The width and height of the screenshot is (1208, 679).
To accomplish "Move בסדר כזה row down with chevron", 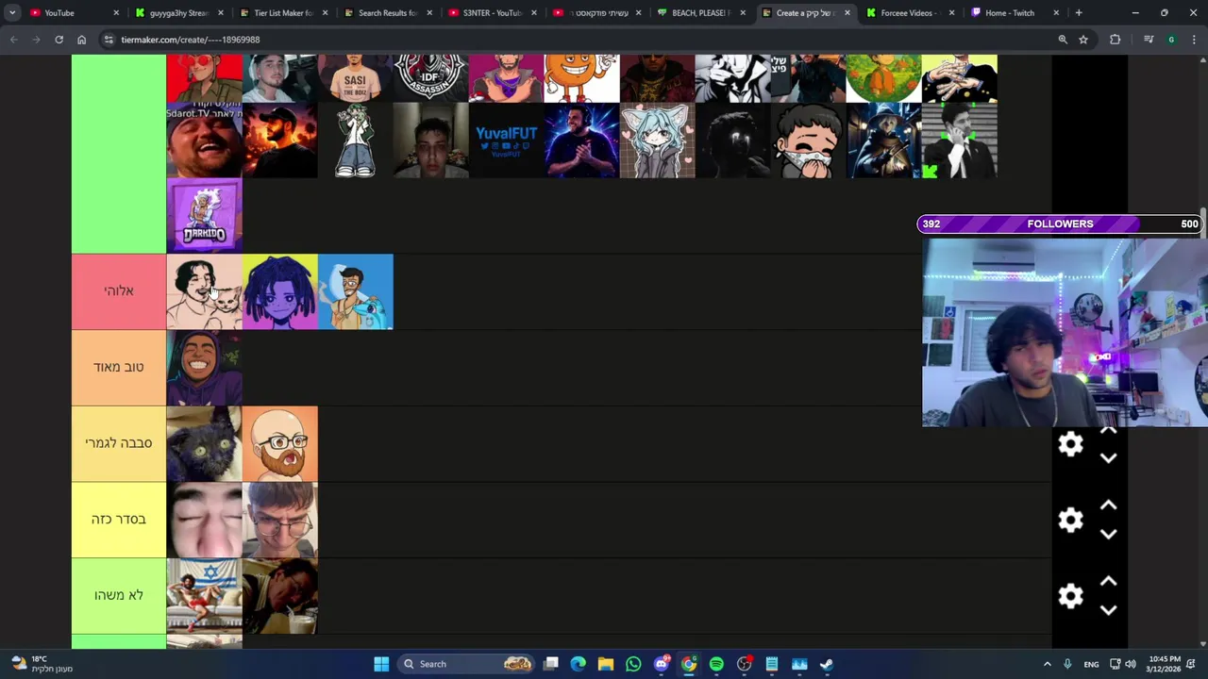I will [1109, 535].
